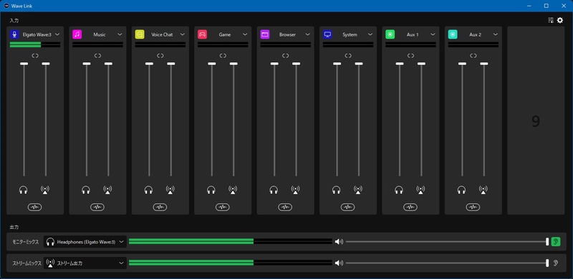Toggle the fader link icon on Aux 1 channel
The height and width of the screenshot is (279, 573).
coord(410,56)
